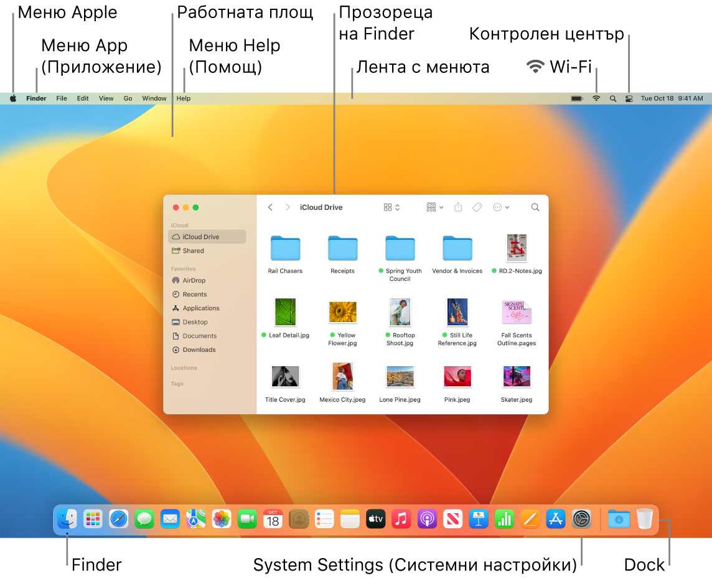
Task: Click Spotlight search in the menu bar
Action: tap(612, 98)
